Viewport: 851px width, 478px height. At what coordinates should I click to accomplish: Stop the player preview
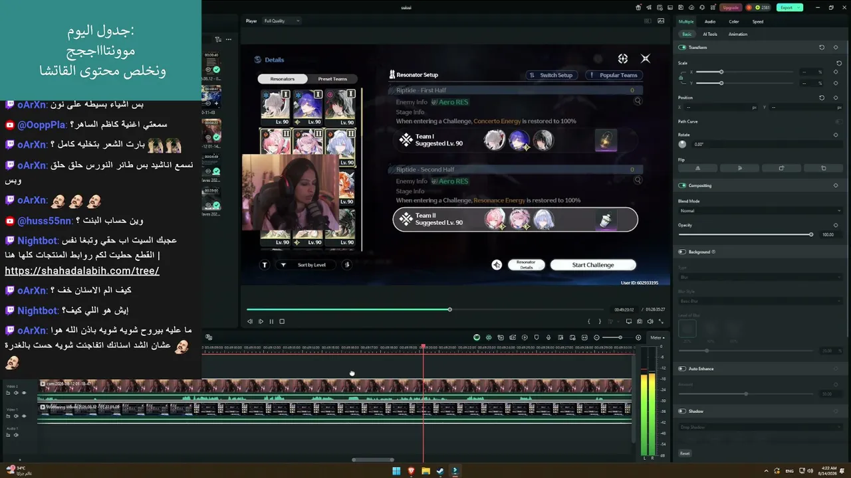(x=282, y=321)
